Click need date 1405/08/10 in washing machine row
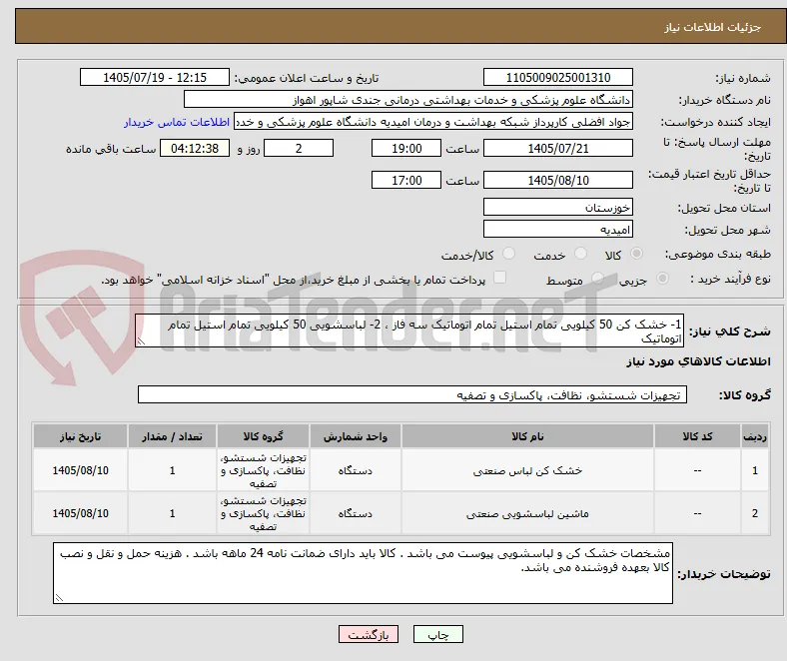This screenshot has width=787, height=661. coord(80,513)
